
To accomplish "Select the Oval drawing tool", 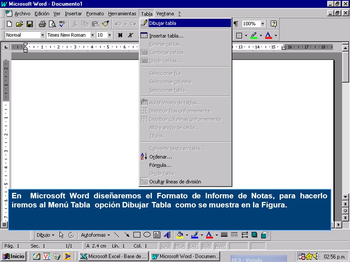I will tap(147, 235).
